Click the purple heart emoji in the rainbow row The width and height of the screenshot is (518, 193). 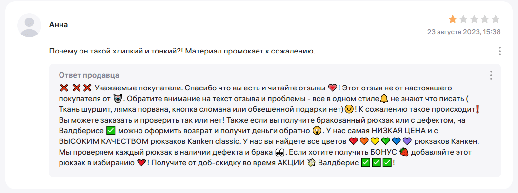[407, 141]
